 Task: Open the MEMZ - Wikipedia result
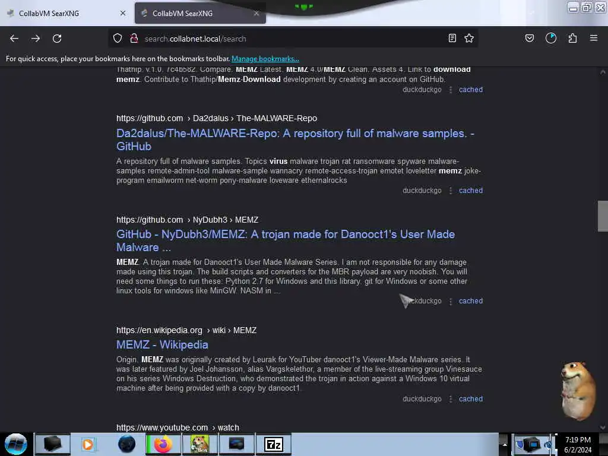tap(162, 345)
